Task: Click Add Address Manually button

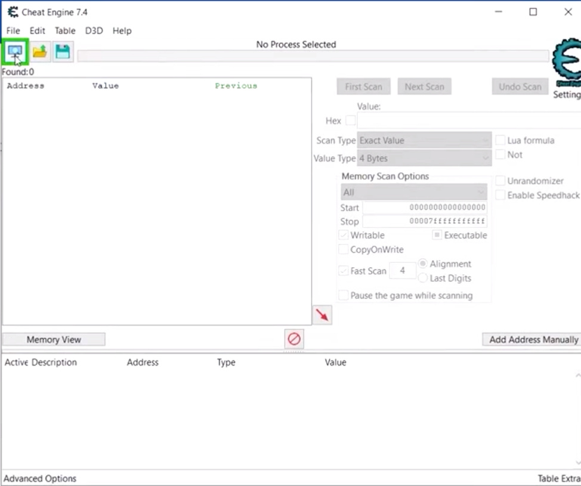Action: (x=533, y=339)
